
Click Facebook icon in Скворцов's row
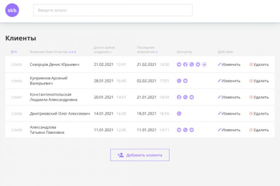coord(185,65)
